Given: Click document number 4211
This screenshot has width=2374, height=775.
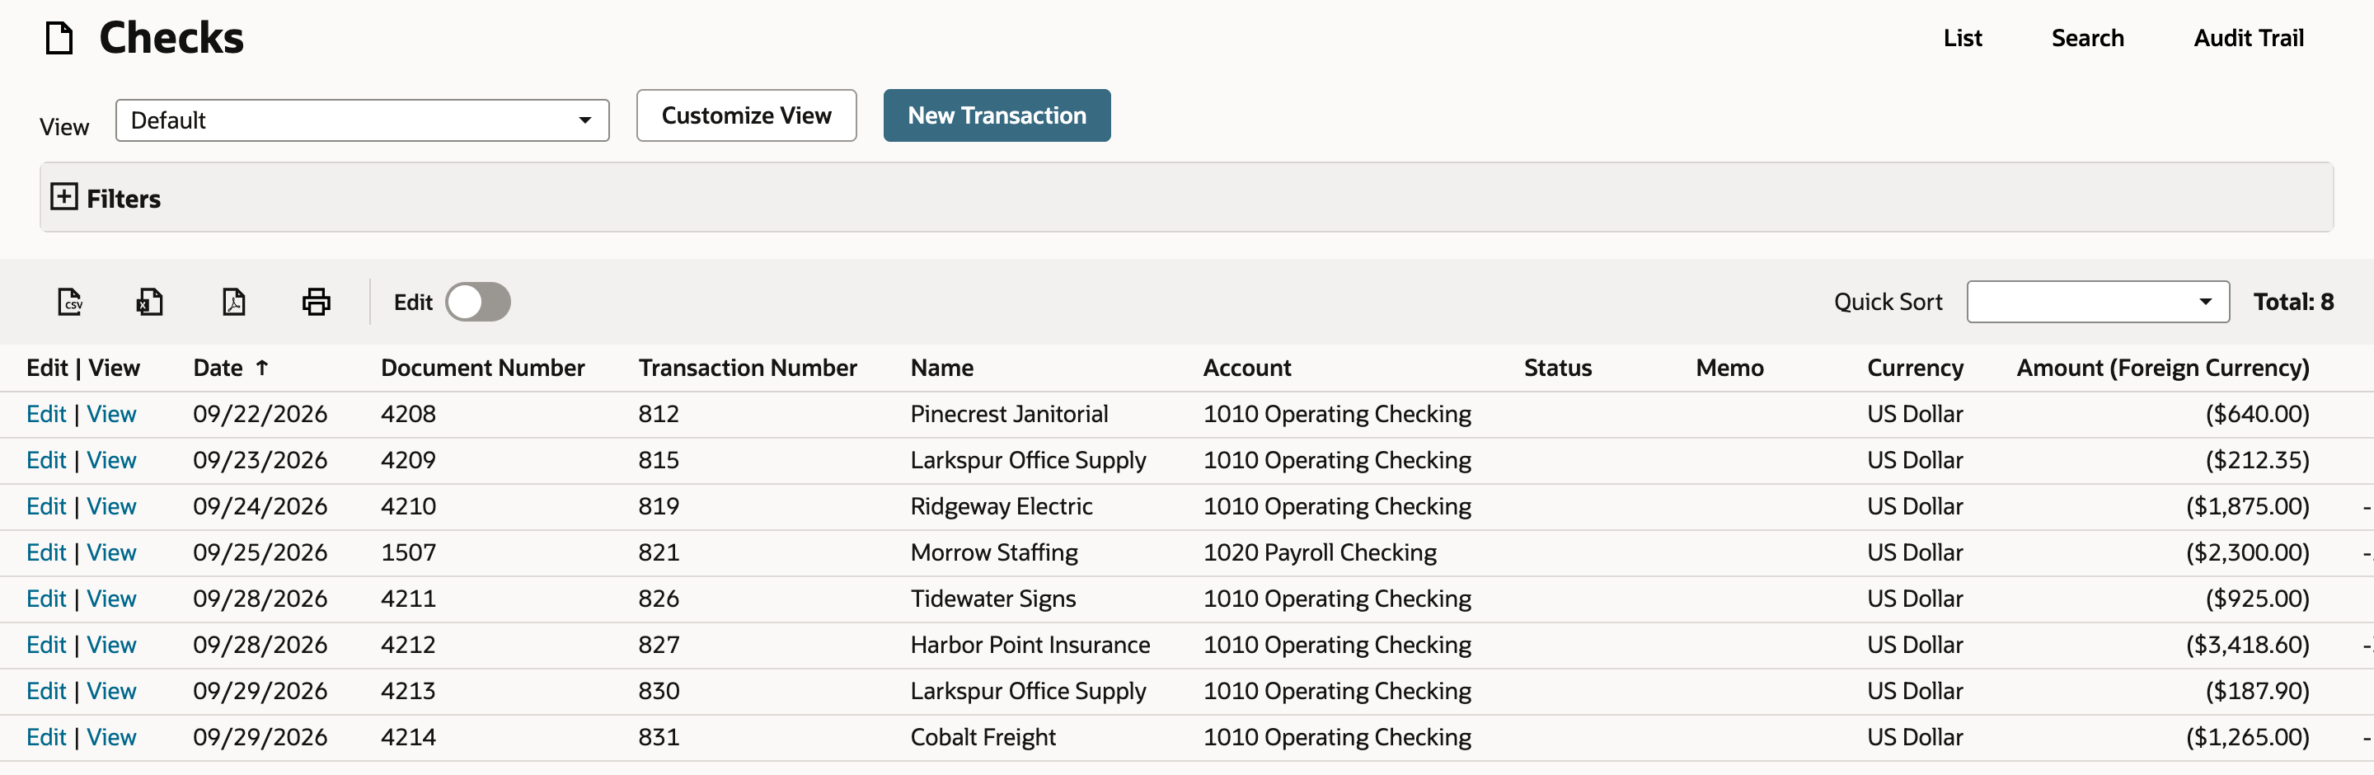Looking at the screenshot, I should 408,598.
